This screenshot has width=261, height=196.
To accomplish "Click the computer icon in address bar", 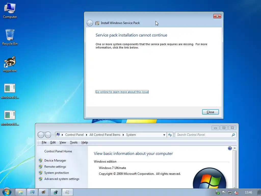I will [x=58, y=134].
